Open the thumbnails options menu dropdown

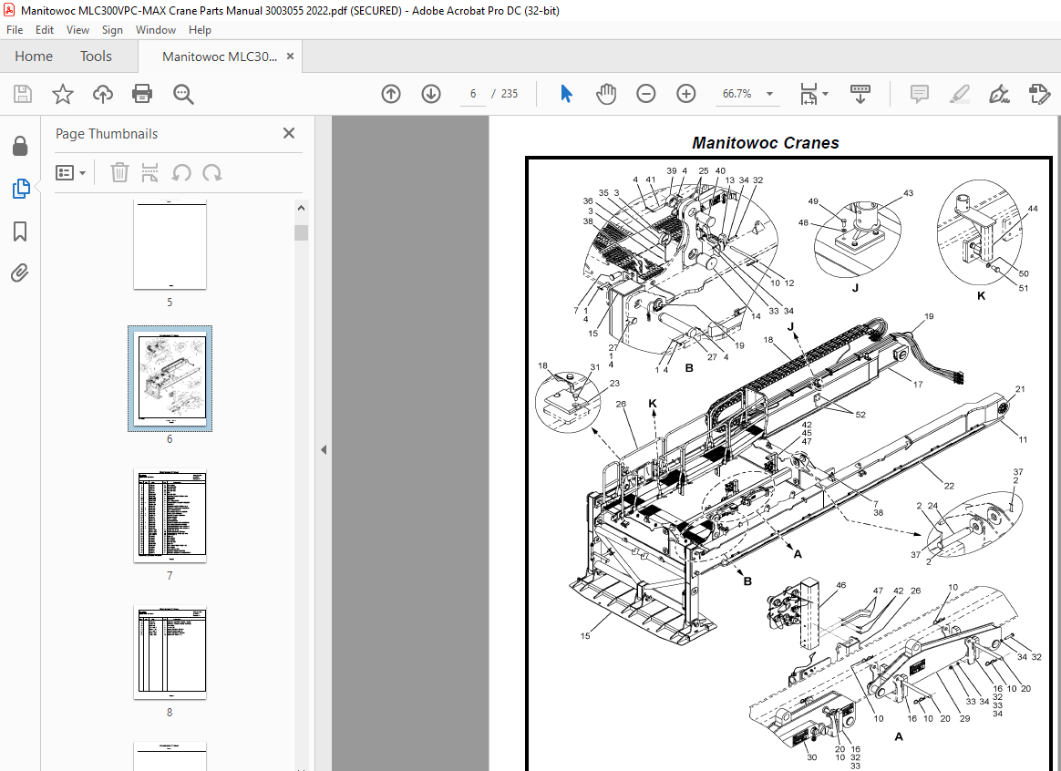(x=71, y=173)
